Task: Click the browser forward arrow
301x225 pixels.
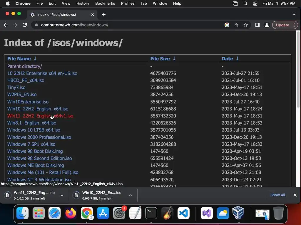Action: click(15, 25)
